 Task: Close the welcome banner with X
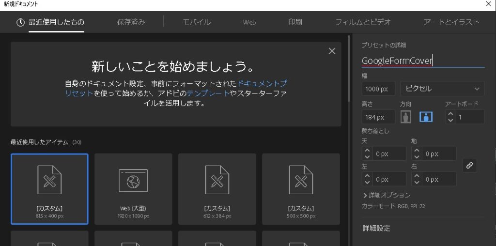[332, 51]
